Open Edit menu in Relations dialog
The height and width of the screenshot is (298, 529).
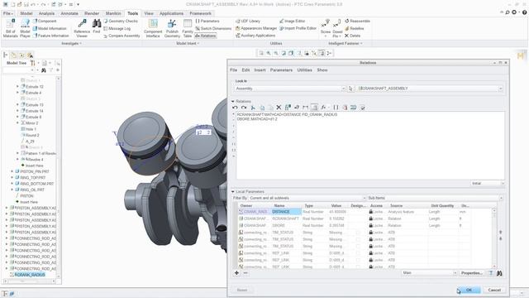pos(245,70)
